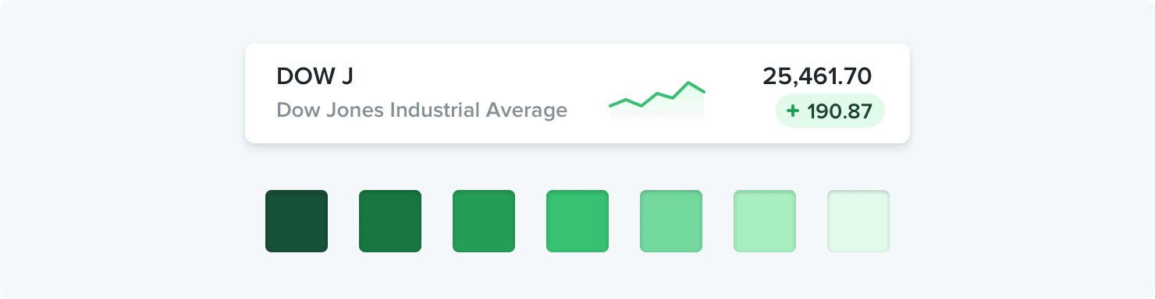
Task: Open the green sparkline trend chart
Action: pos(657,100)
